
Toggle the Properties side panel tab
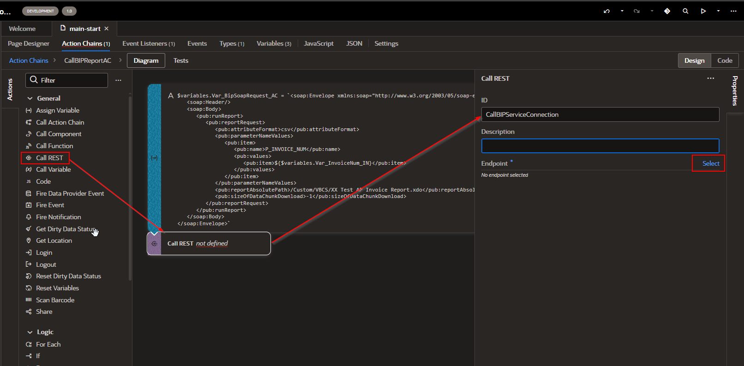[735, 91]
